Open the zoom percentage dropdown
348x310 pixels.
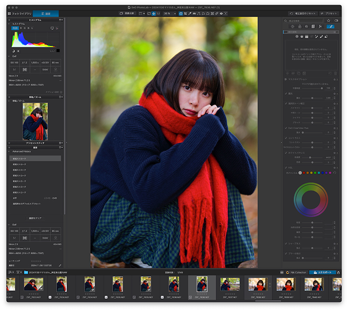[175, 14]
